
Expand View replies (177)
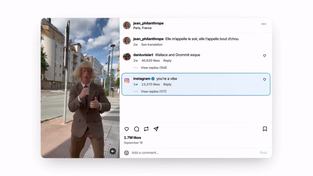(154, 91)
